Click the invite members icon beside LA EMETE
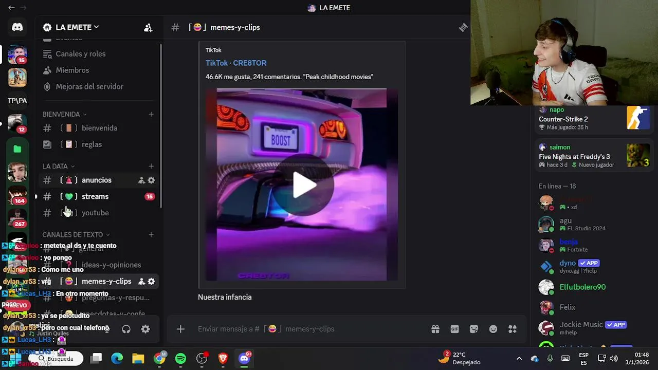Image resolution: width=658 pixels, height=370 pixels. (x=148, y=28)
